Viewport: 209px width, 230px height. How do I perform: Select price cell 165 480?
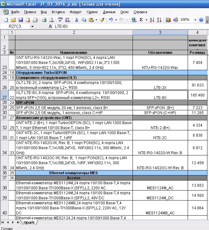197,95
